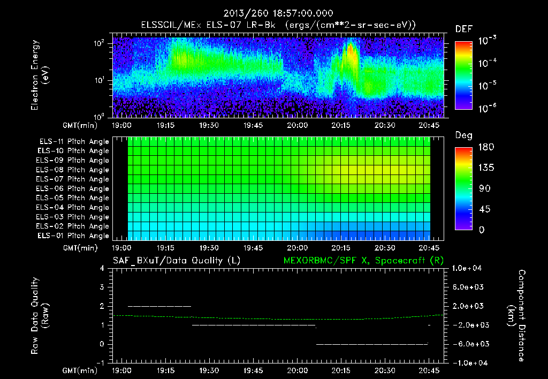Click the Raw Data Quality (Raw) axis label

[40, 315]
